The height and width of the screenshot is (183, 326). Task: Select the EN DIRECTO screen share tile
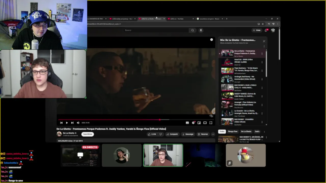pyautogui.click(x=80, y=156)
